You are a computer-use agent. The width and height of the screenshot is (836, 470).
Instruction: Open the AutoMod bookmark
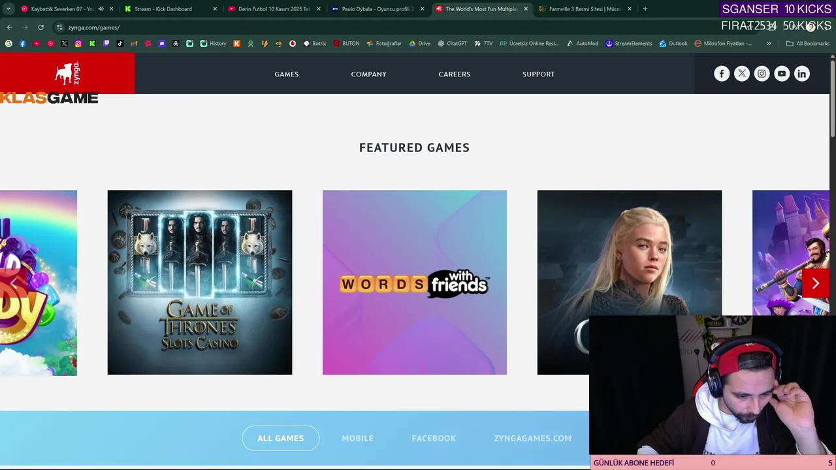pos(582,44)
